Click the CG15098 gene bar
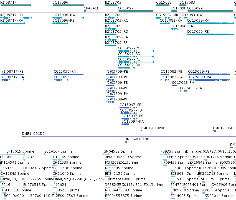The width and height of the screenshot is (236, 200). [x=174, y=11]
